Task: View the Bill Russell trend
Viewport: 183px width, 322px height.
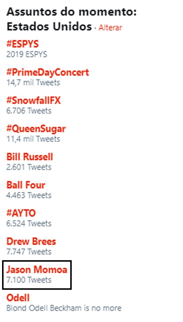Action: 30,157
